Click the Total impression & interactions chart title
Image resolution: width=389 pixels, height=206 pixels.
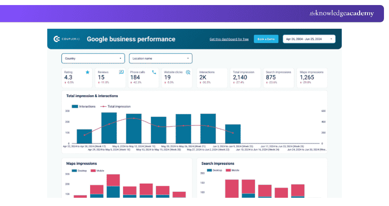[92, 96]
